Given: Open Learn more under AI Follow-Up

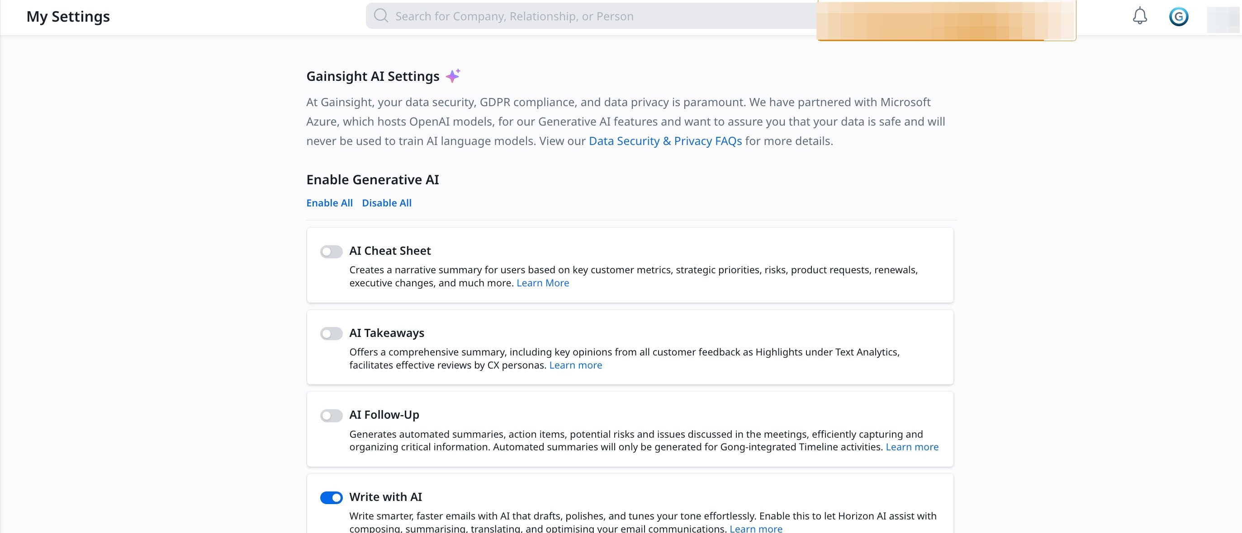Looking at the screenshot, I should pos(912,447).
